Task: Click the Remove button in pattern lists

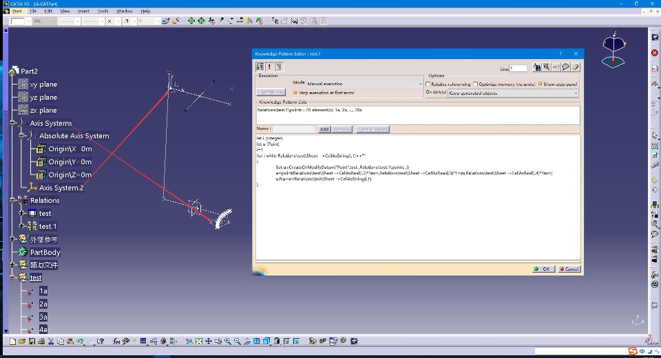Action: (x=342, y=129)
